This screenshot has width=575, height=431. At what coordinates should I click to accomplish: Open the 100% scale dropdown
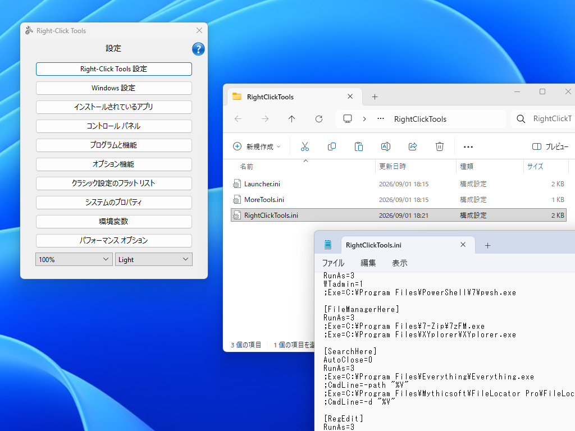(74, 259)
